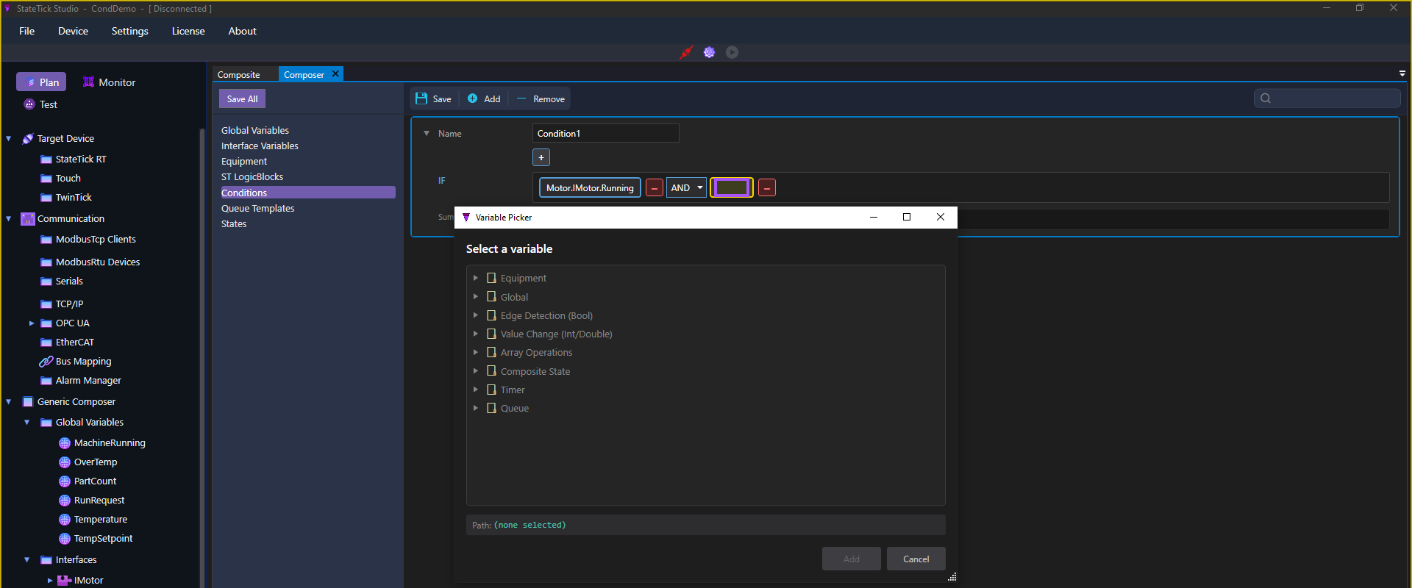Click the IMotor interface icon
This screenshot has width=1412, height=588.
point(65,581)
